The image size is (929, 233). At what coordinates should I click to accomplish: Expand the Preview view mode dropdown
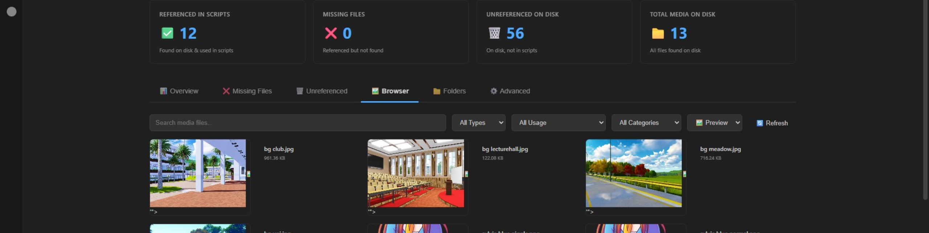tap(714, 123)
